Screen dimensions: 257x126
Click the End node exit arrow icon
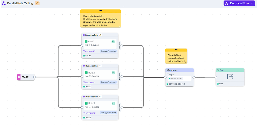[x=230, y=76]
